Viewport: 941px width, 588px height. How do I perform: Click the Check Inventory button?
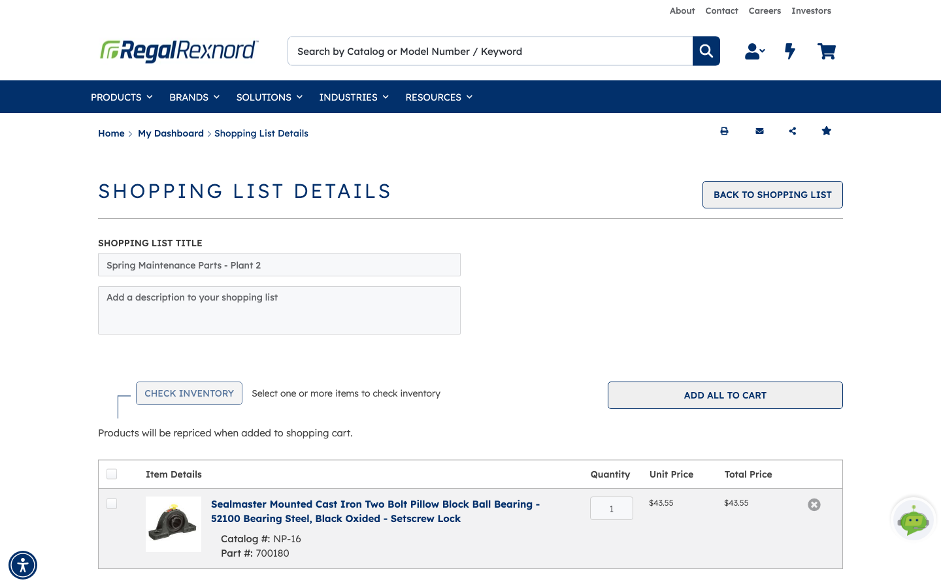pos(189,393)
